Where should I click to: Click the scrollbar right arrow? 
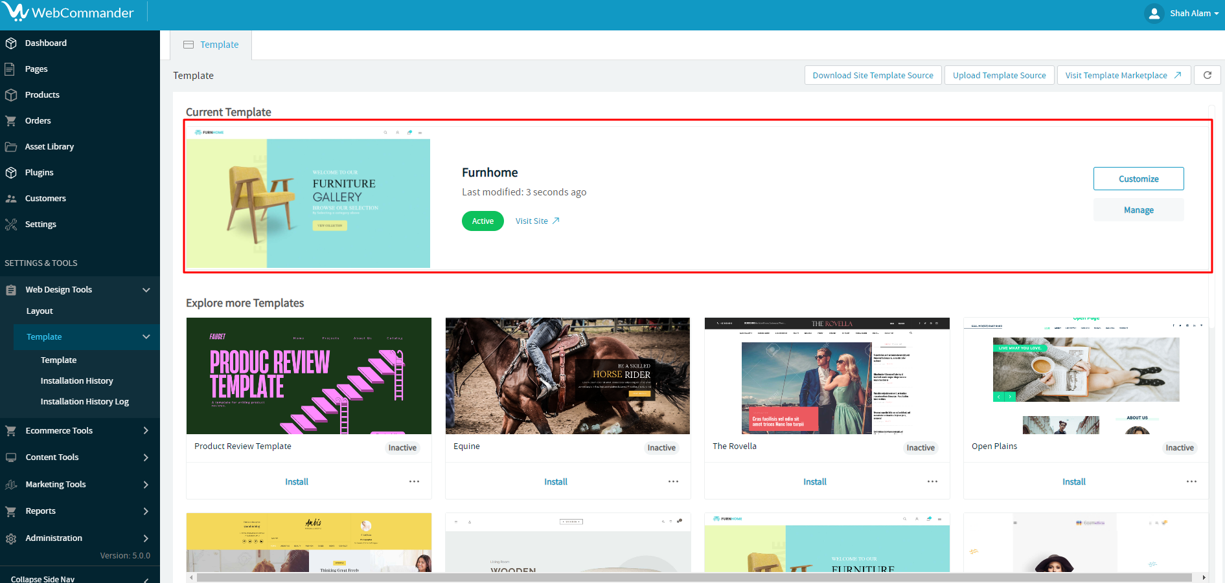coord(1204,577)
